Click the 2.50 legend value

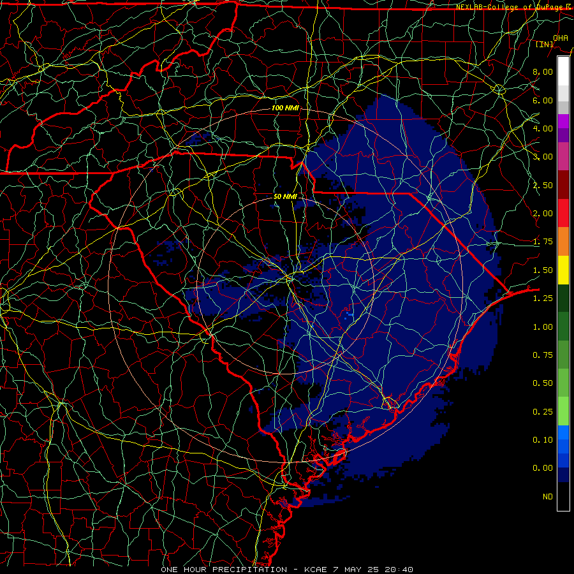point(543,185)
